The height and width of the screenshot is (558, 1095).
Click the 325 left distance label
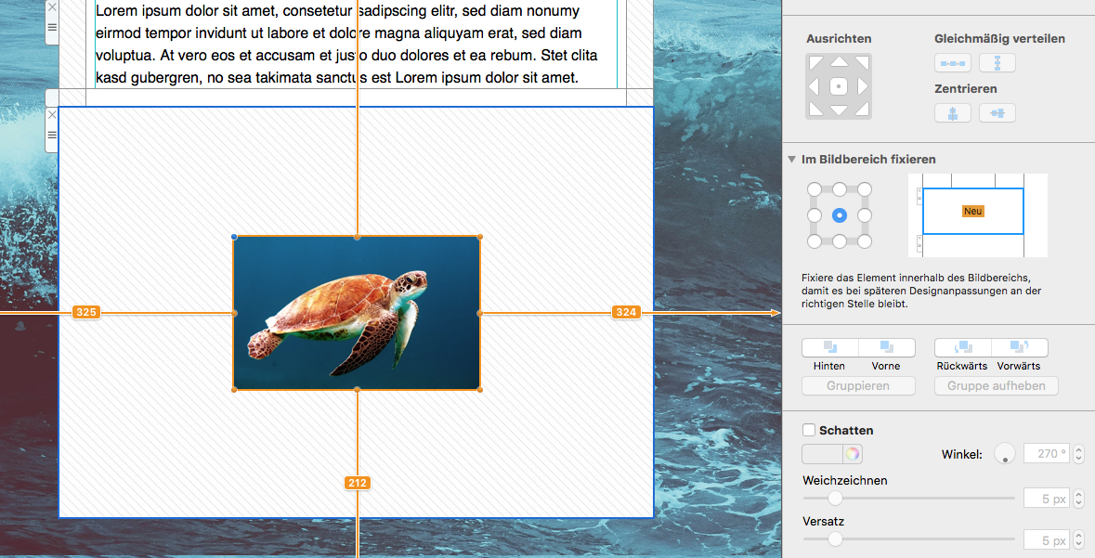point(86,312)
